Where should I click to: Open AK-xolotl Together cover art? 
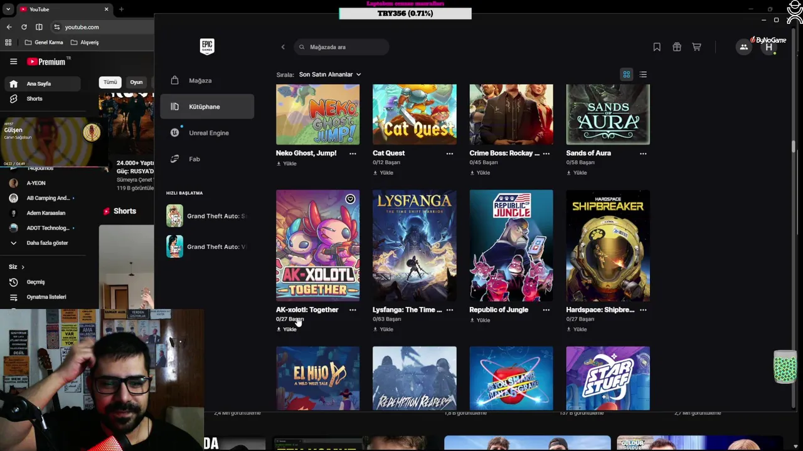pyautogui.click(x=318, y=246)
